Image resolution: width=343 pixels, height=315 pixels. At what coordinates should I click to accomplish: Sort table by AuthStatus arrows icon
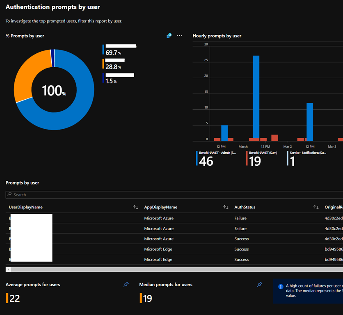point(316,207)
